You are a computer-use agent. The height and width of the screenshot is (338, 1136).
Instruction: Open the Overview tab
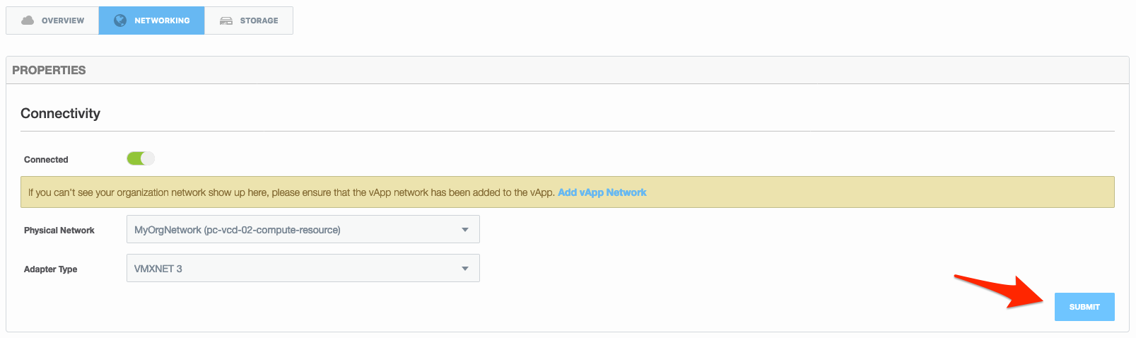52,21
